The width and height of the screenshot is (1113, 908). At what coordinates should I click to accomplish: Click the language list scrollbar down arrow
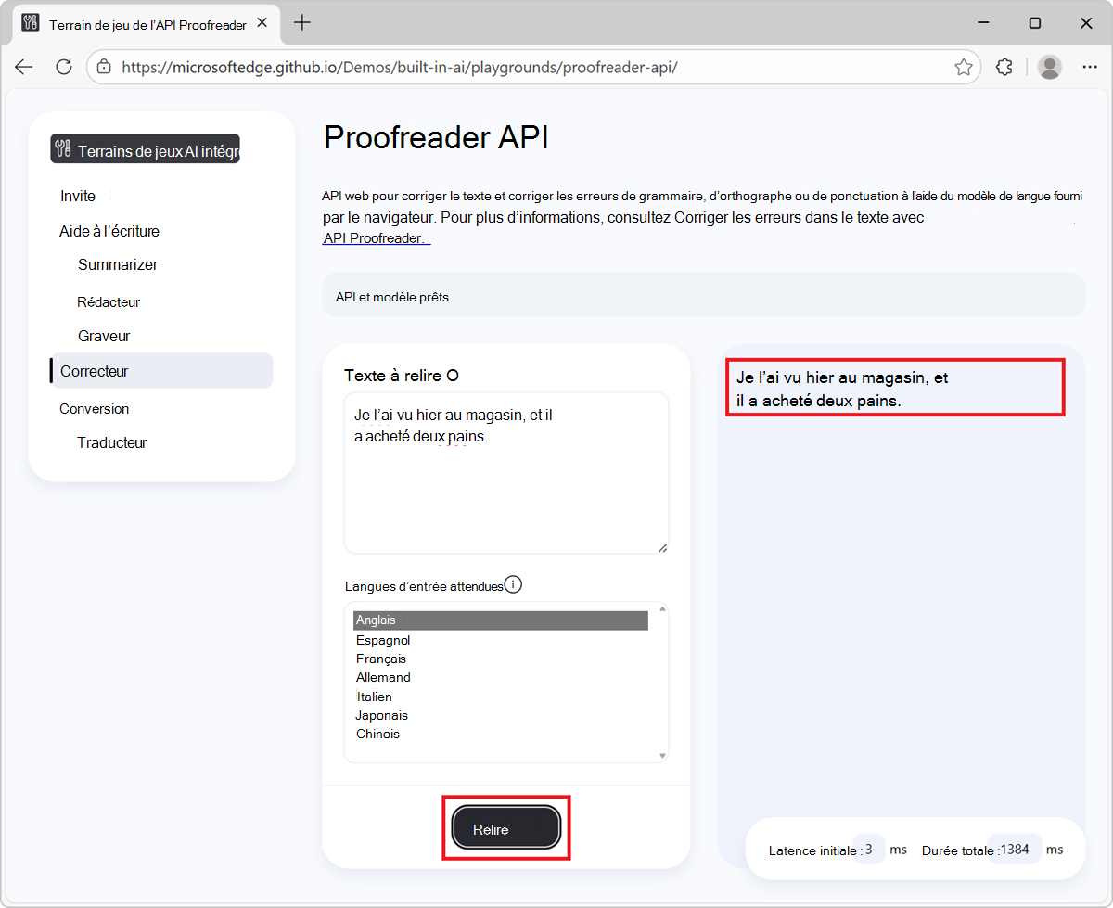(x=662, y=756)
